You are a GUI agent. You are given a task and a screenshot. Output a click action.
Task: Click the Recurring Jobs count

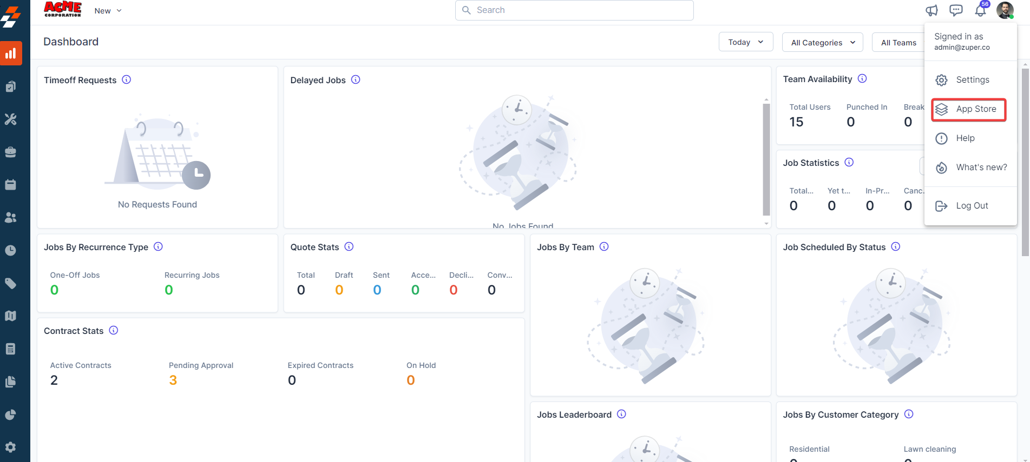point(169,290)
